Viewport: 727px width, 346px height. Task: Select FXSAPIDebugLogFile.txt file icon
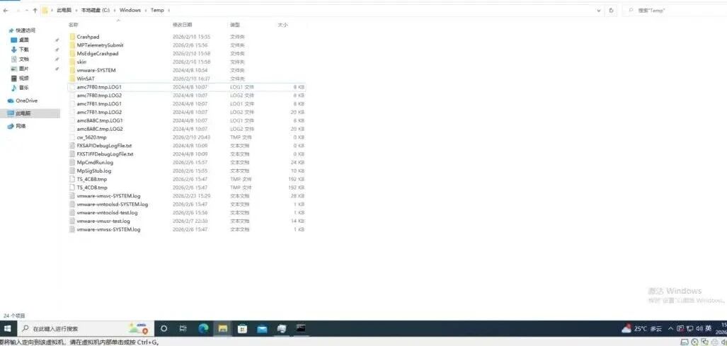click(71, 146)
